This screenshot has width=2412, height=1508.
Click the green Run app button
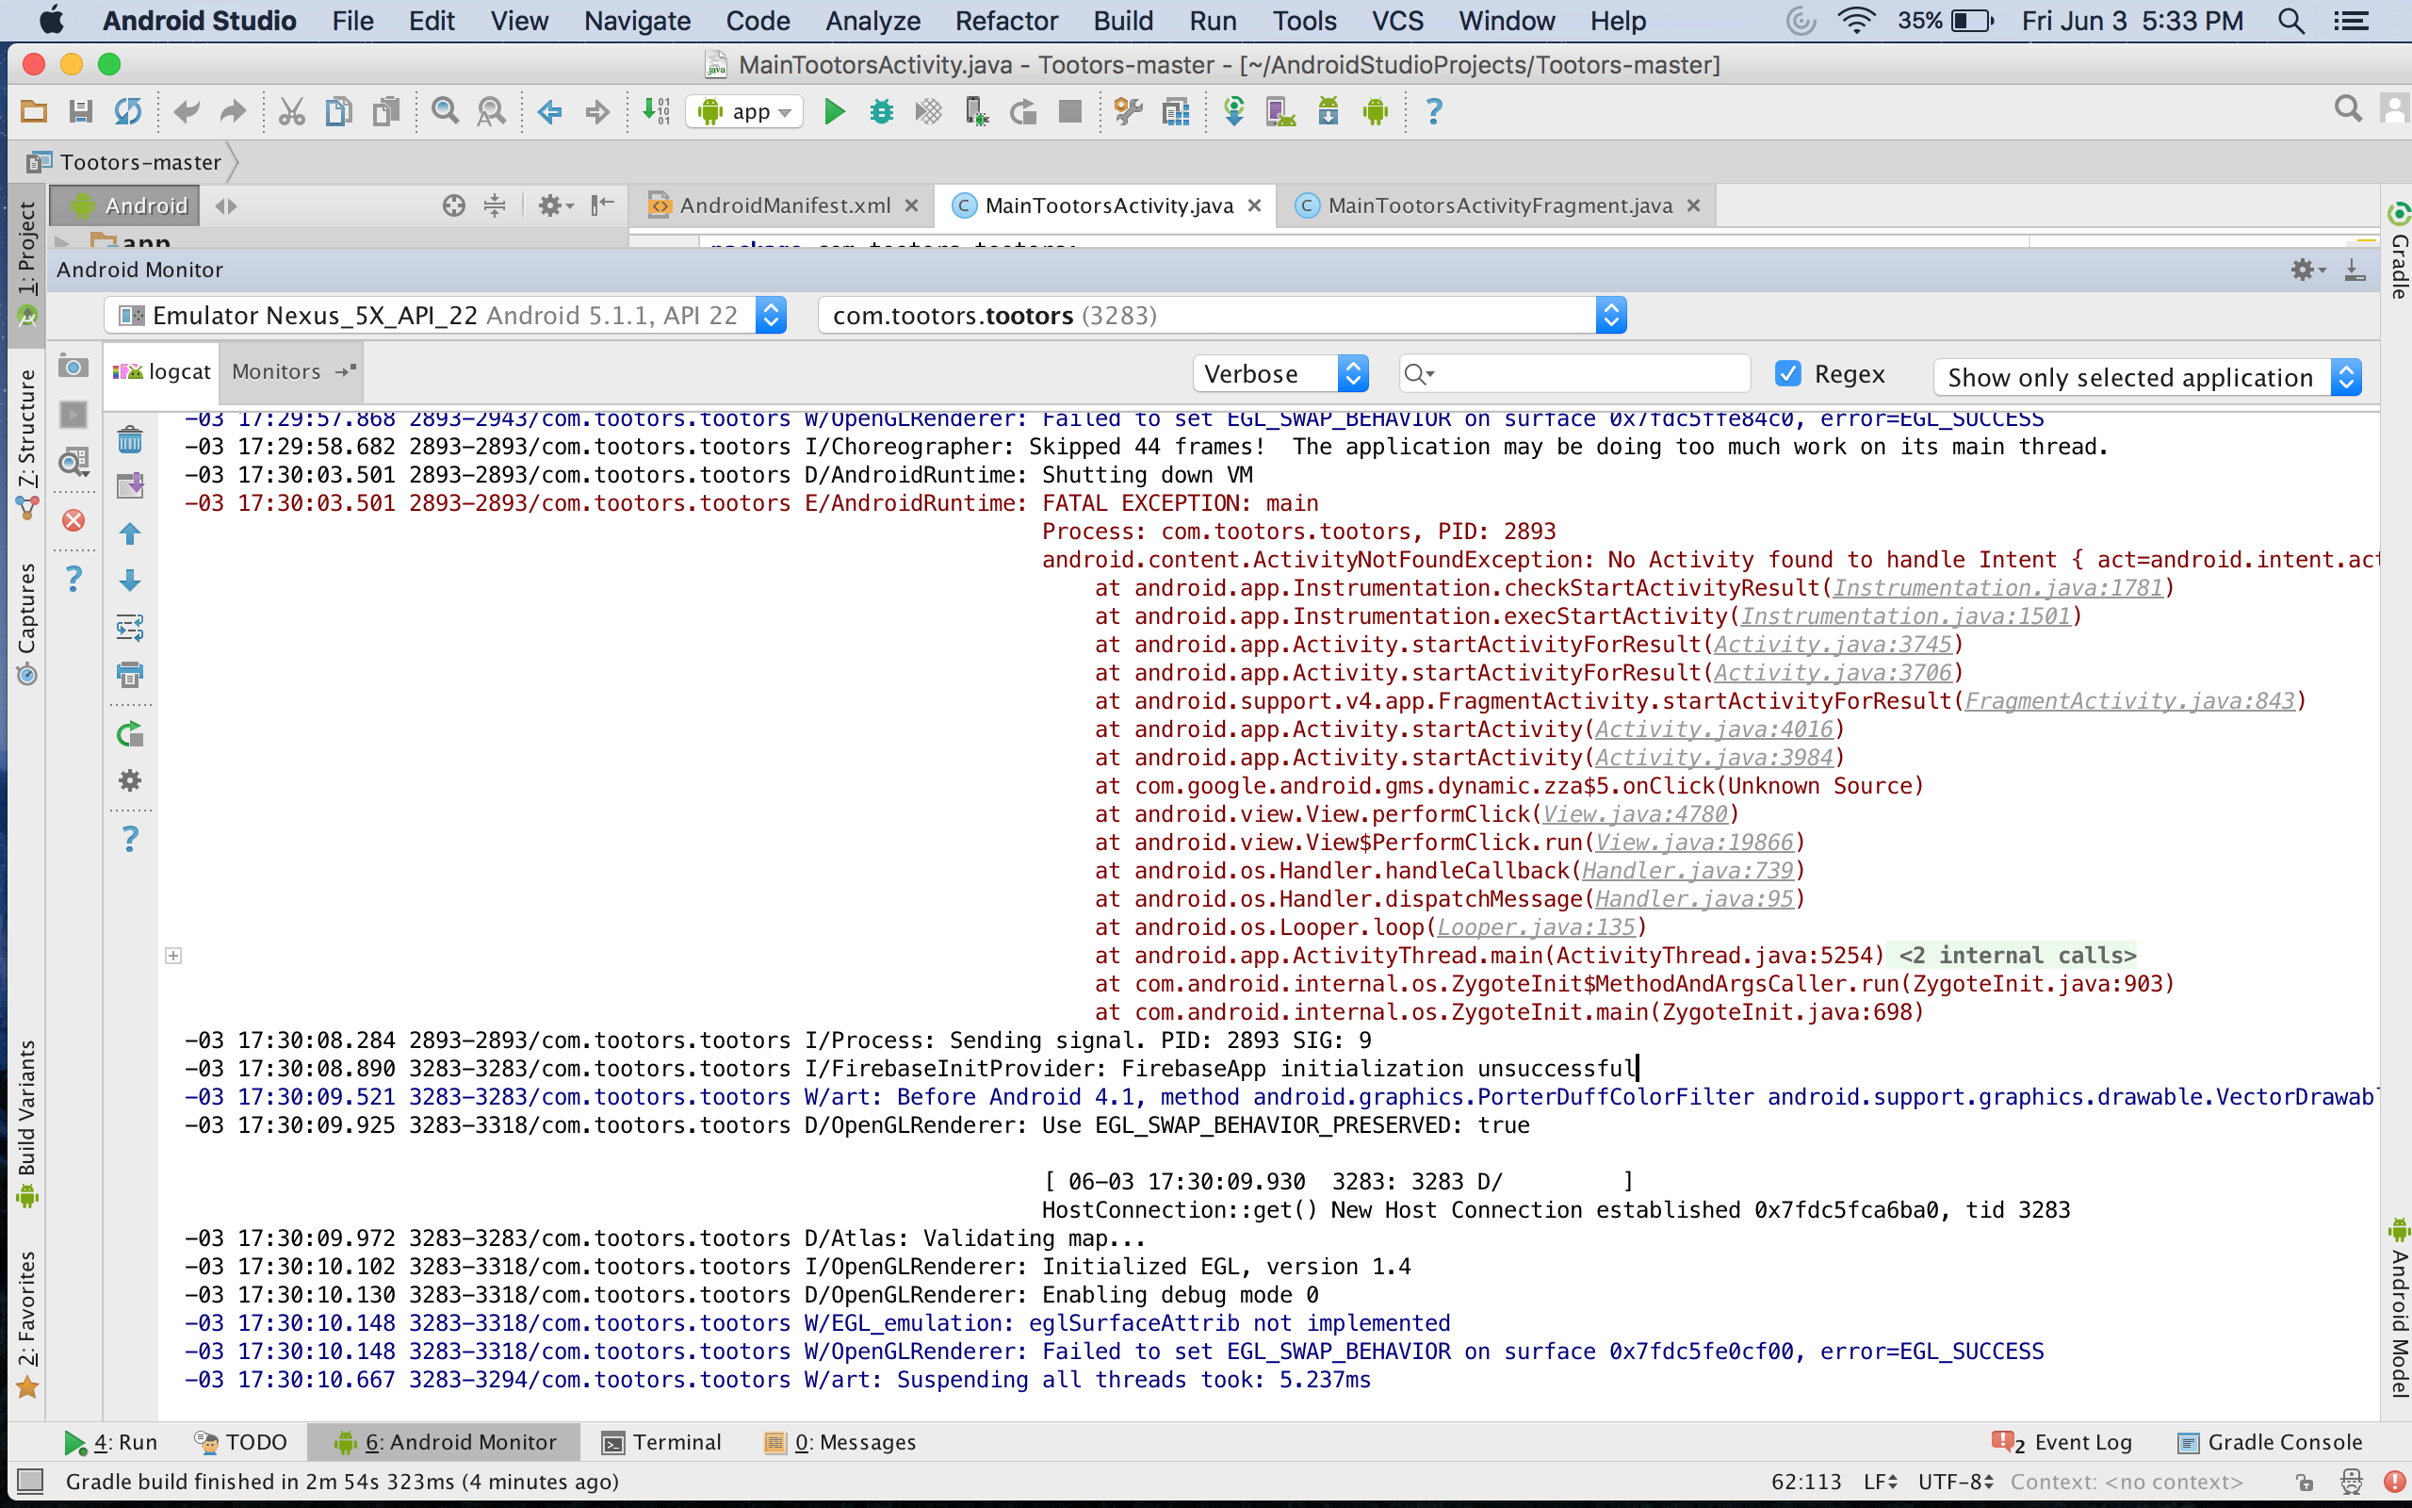coord(834,112)
